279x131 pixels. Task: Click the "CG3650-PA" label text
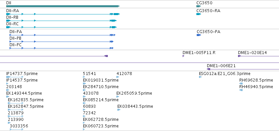209,32
